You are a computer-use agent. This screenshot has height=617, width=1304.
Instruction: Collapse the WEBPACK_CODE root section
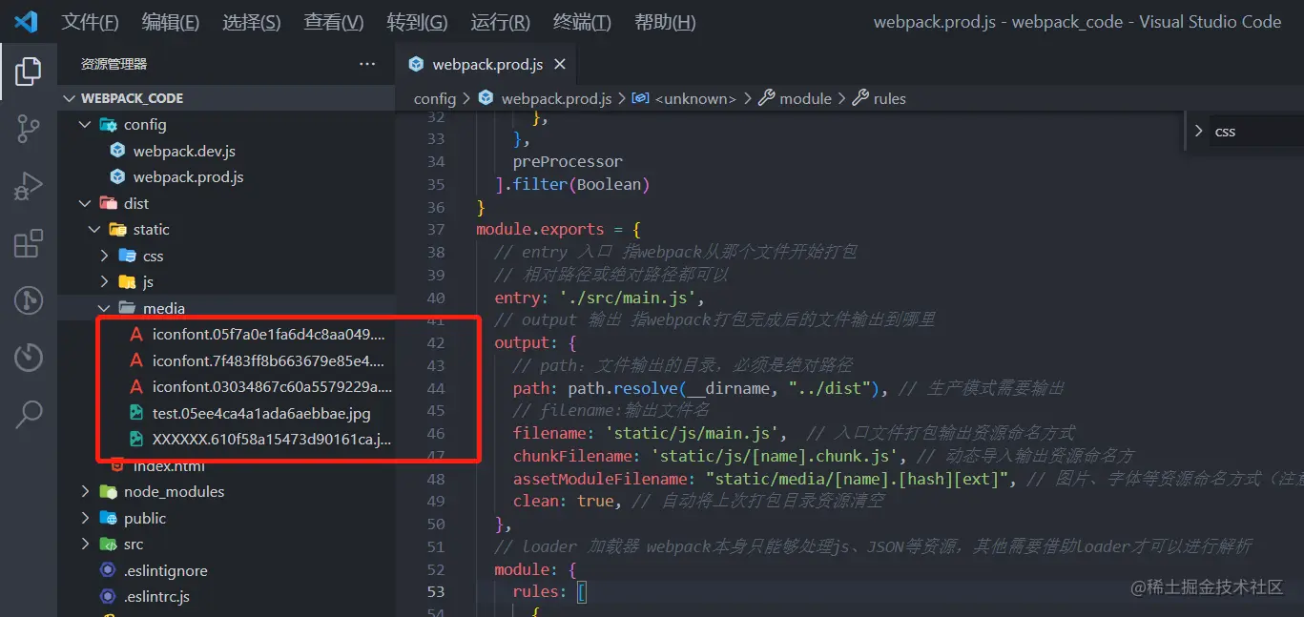[226, 98]
